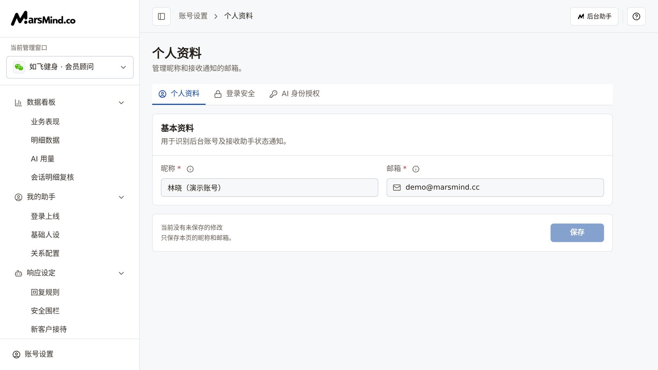
Task: Open the help question-mark icon
Action: click(636, 16)
